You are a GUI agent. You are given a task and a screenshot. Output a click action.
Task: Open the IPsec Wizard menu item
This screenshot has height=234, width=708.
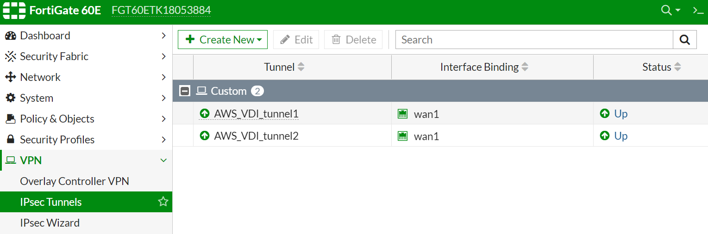pos(50,223)
